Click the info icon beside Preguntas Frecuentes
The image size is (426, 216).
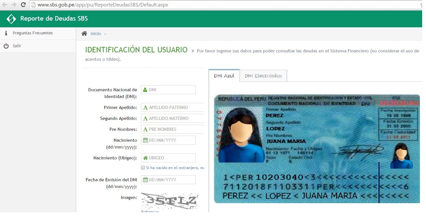click(6, 33)
